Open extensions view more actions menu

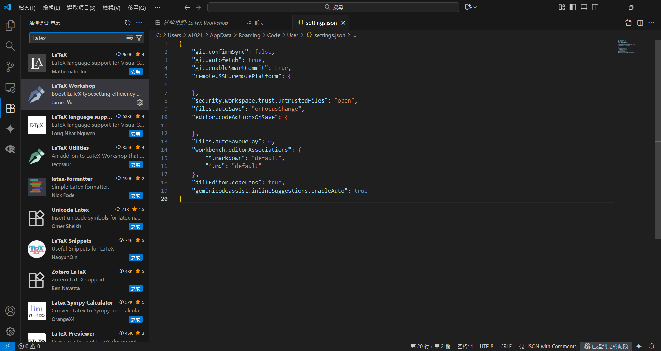pyautogui.click(x=139, y=23)
